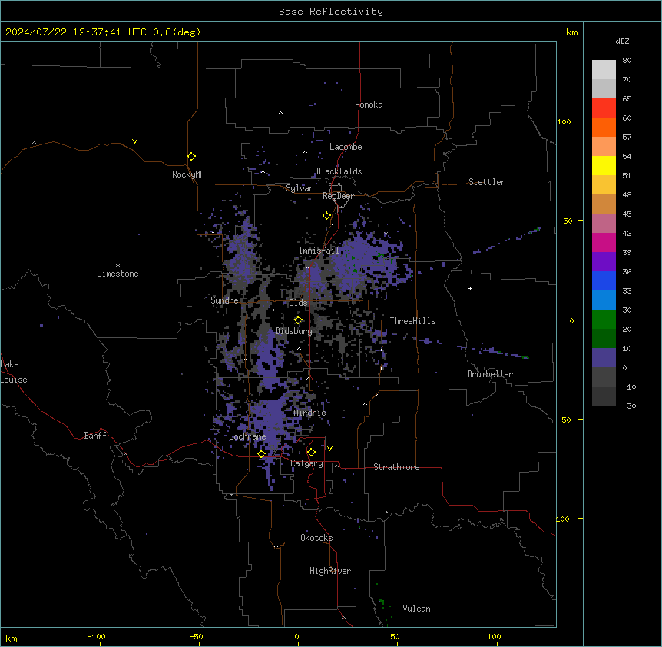Click the Banff label
Screen dimensions: 662x647
click(95, 436)
